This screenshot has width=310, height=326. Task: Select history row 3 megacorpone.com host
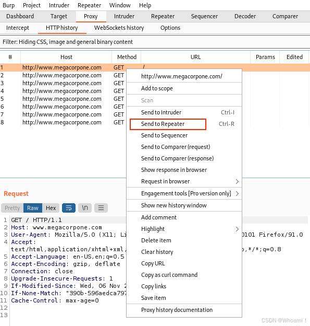(62, 84)
